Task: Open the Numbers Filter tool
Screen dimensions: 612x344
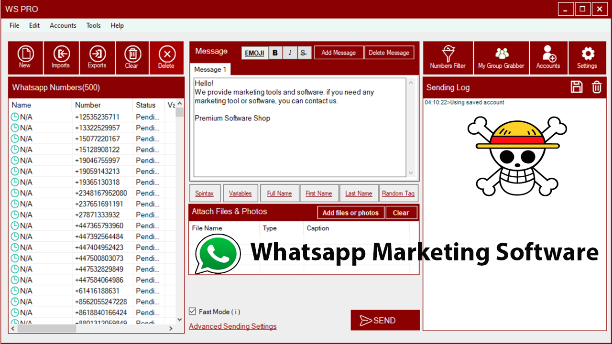Action: point(448,57)
